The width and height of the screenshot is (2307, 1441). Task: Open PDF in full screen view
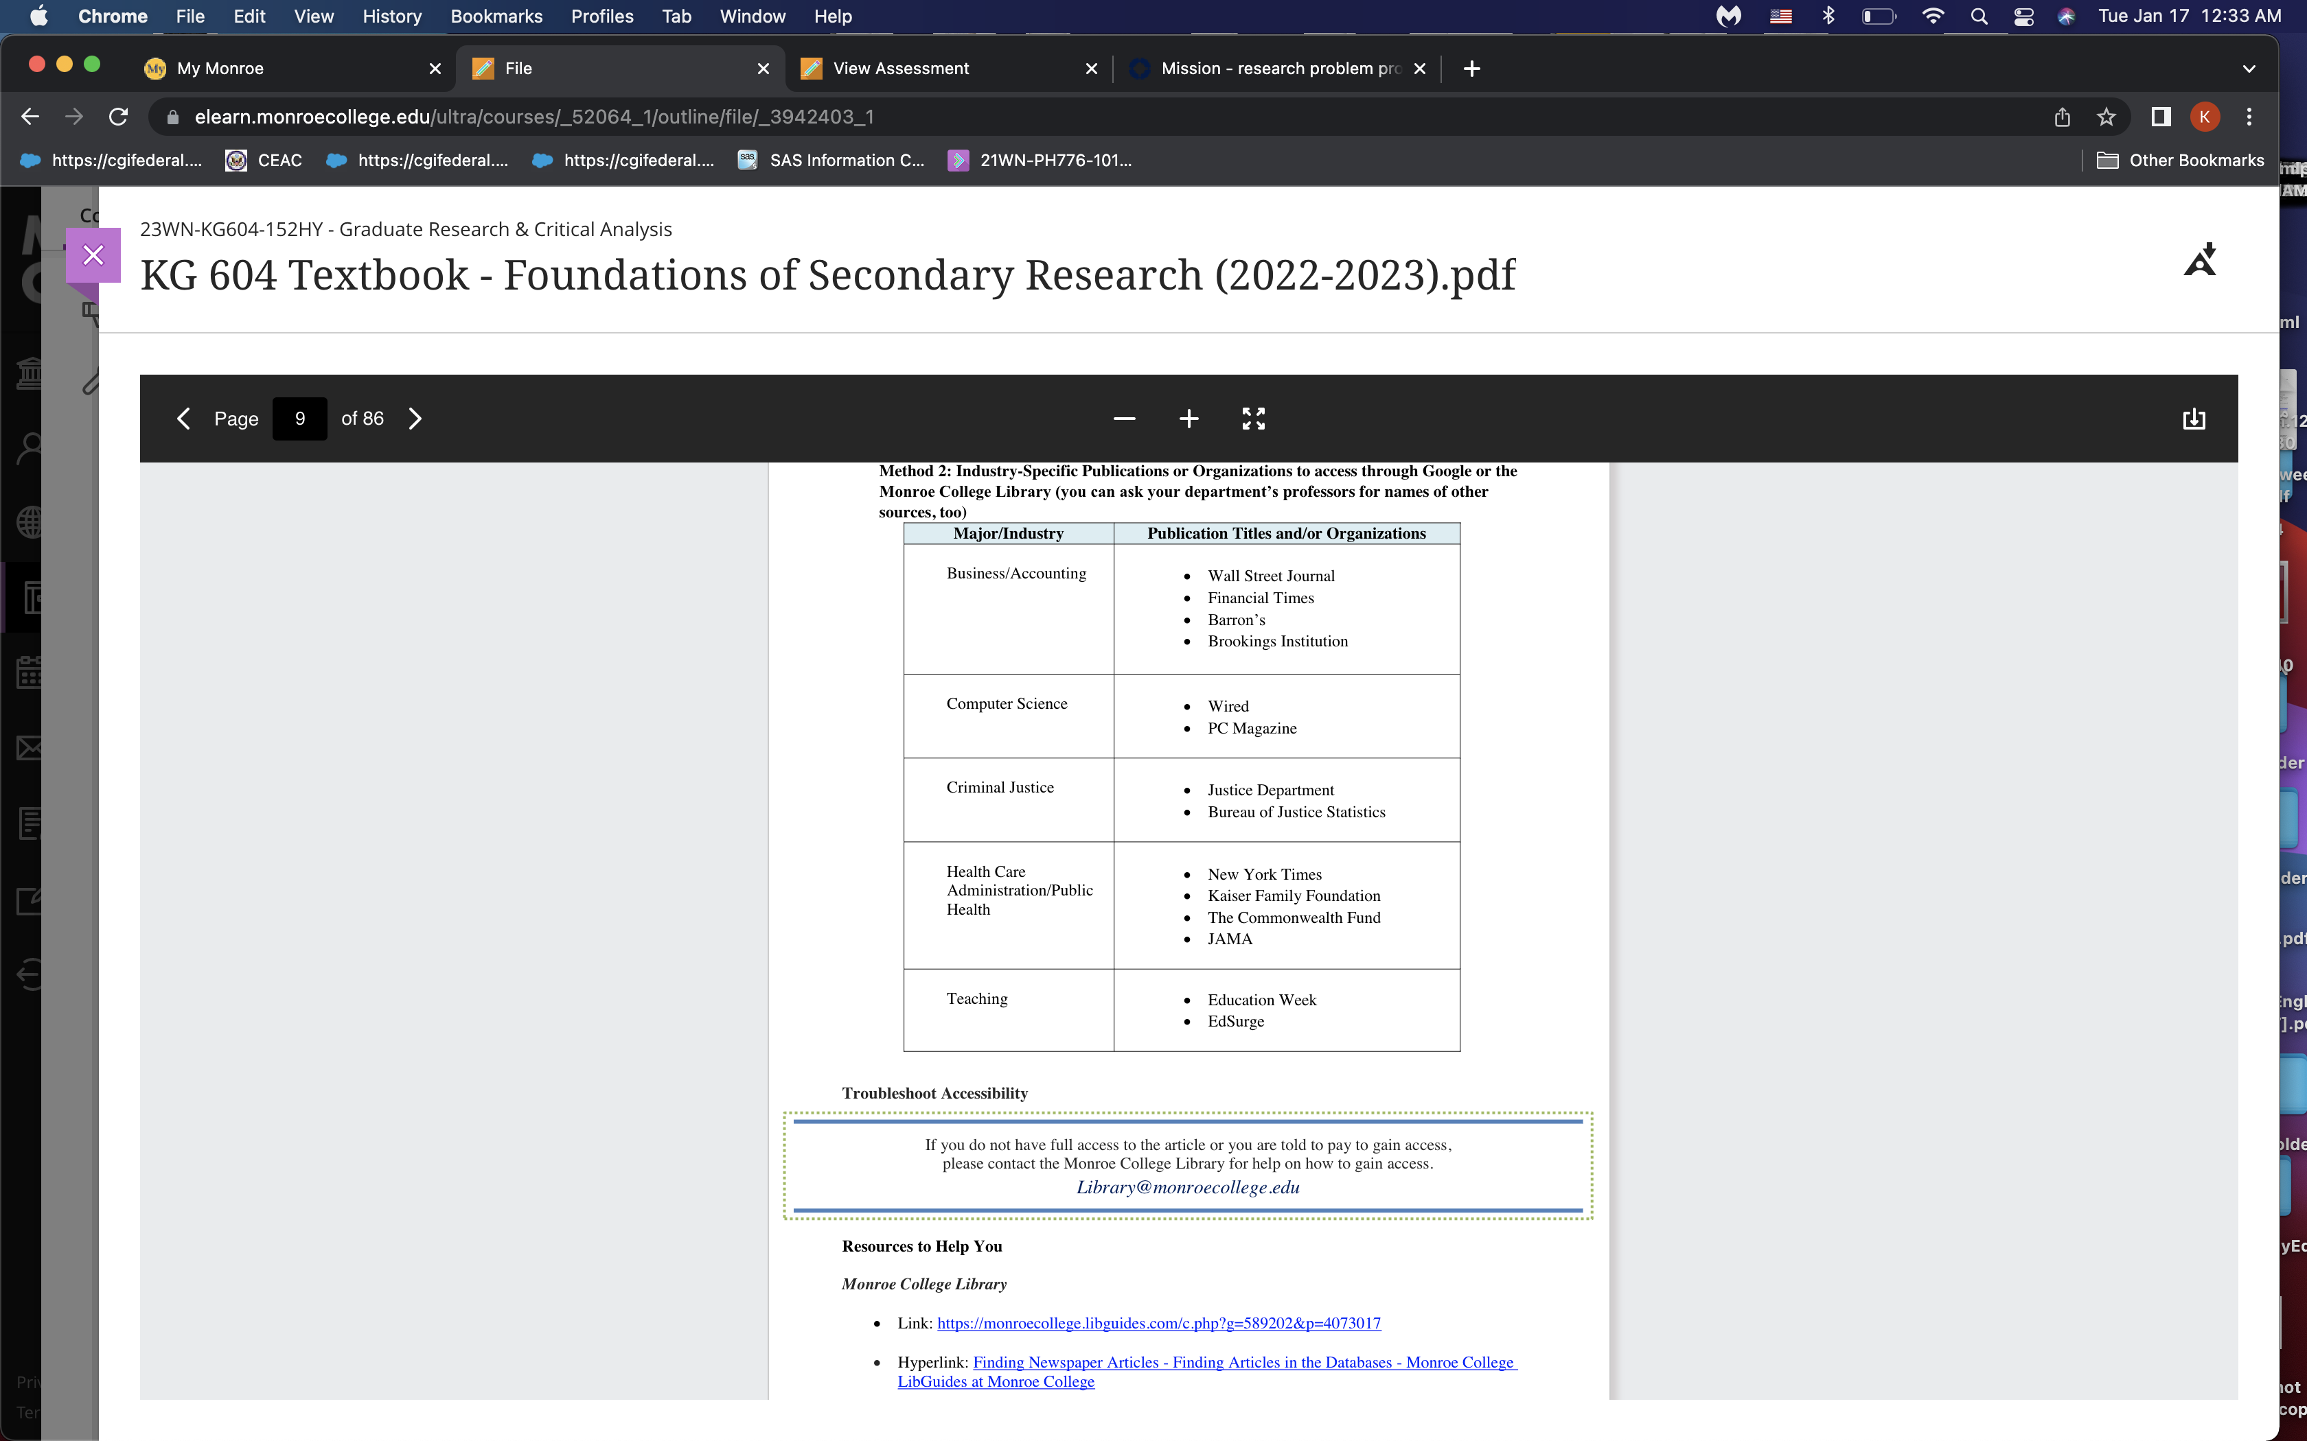pyautogui.click(x=1254, y=419)
